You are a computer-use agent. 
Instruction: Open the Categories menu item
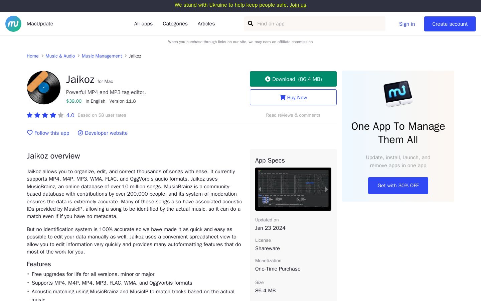175,24
